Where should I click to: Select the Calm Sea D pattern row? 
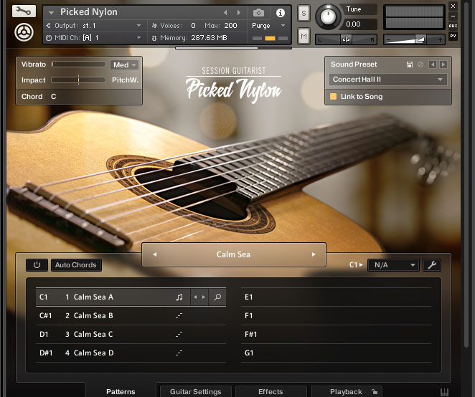(x=131, y=353)
